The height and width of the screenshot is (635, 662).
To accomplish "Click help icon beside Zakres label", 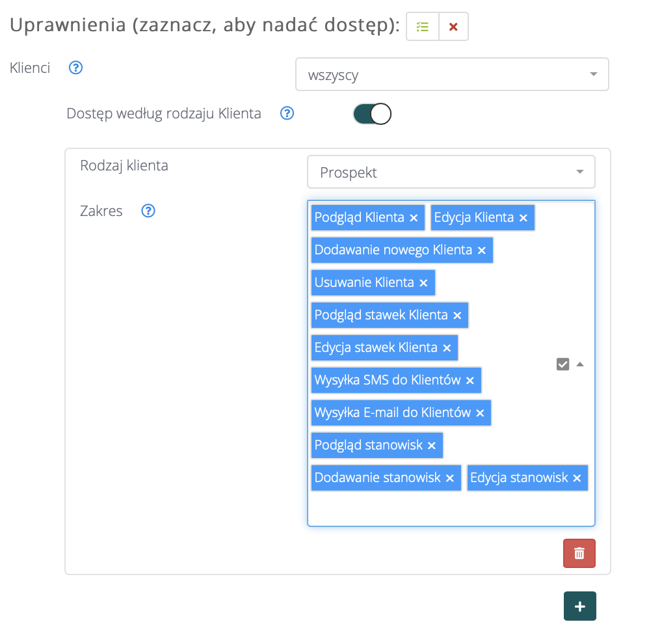I will 148,211.
